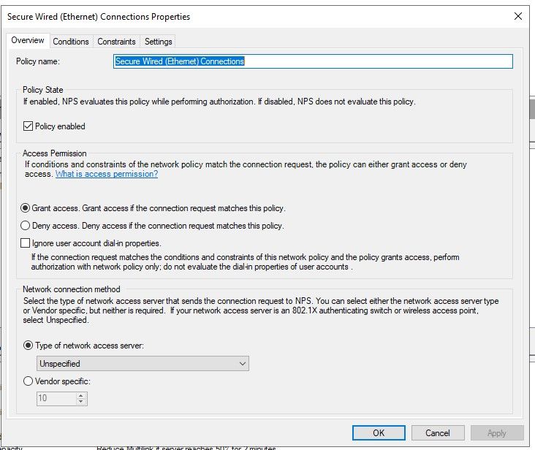This screenshot has width=535, height=450.
Task: Click the 'Policy State' group label
Action: coord(43,90)
